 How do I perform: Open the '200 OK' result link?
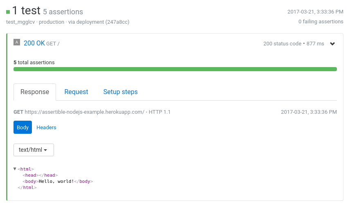(34, 43)
